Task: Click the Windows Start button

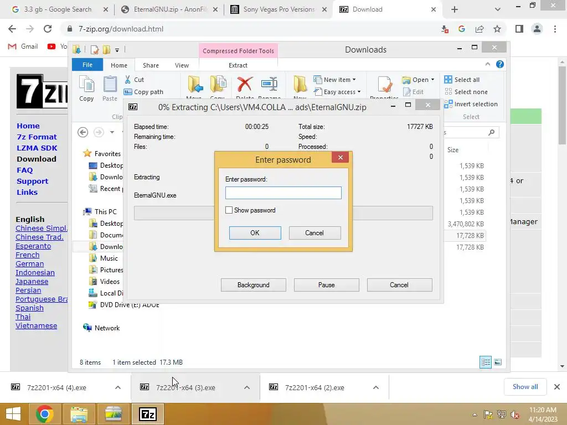Action: click(13, 414)
